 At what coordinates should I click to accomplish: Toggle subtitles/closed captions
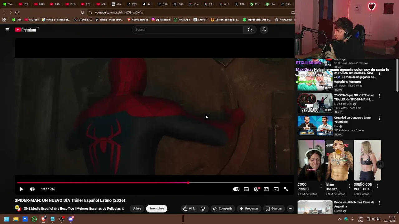coord(246,189)
